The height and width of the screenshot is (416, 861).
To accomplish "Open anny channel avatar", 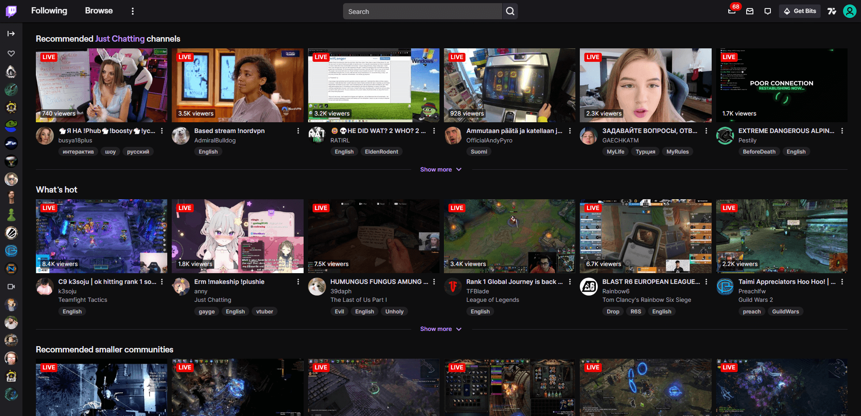I will [x=181, y=287].
